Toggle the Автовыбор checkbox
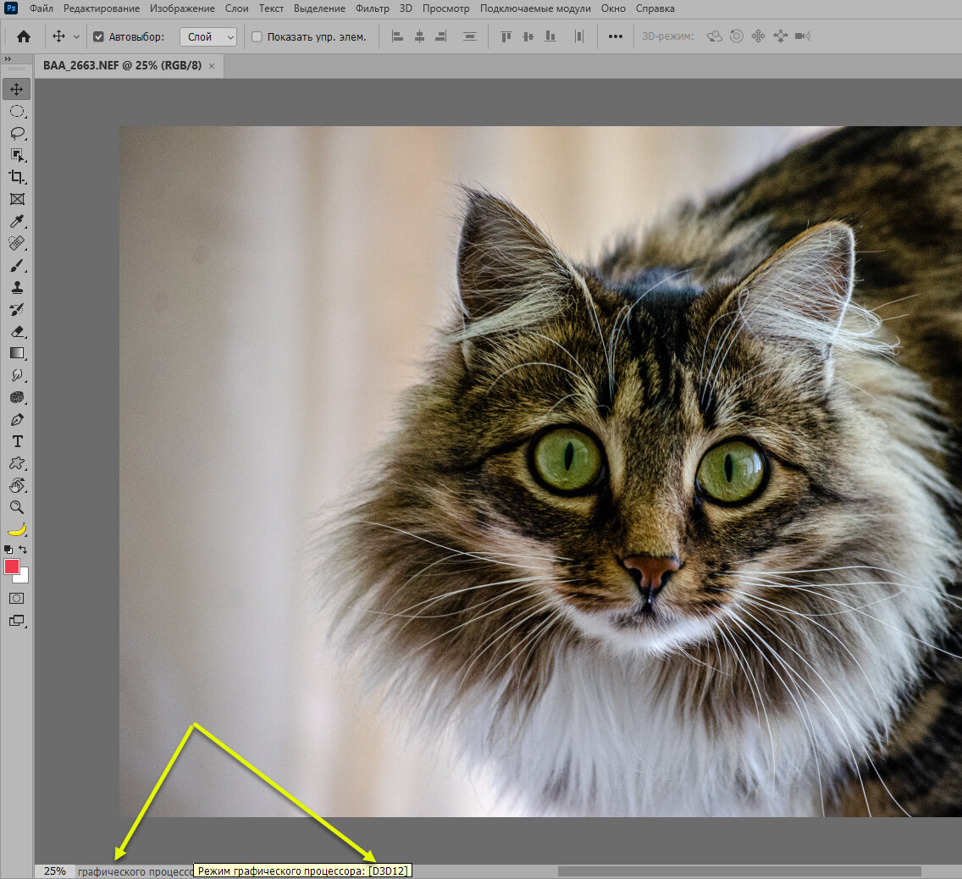The width and height of the screenshot is (962, 879). 98,36
